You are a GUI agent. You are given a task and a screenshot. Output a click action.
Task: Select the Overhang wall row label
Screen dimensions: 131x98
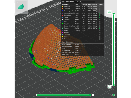point(69,11)
